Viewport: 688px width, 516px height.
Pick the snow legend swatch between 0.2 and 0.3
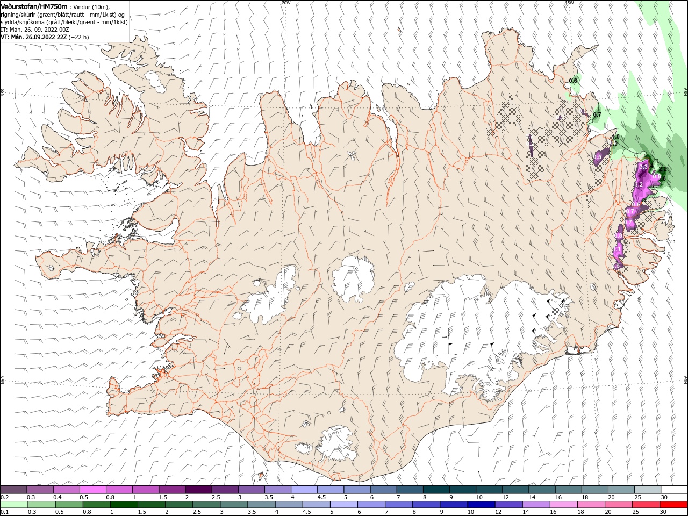(13, 489)
